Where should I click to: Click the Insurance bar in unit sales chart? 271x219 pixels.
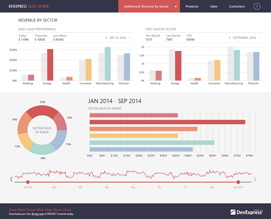click(217, 70)
